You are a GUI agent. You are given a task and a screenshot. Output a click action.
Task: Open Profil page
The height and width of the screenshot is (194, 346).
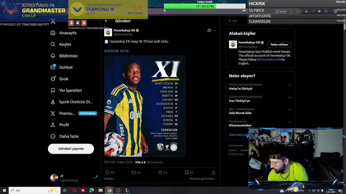click(60, 125)
